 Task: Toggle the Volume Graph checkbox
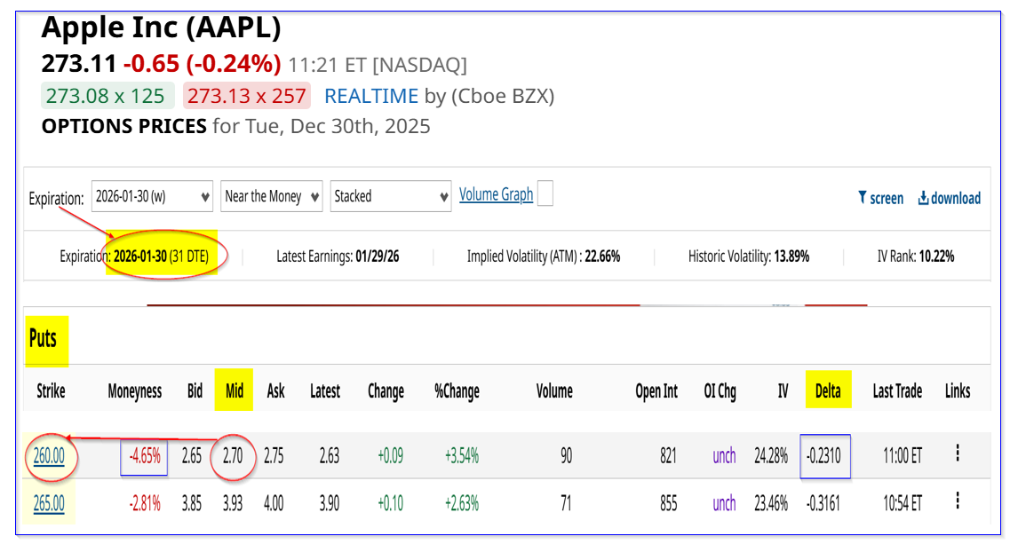545,193
